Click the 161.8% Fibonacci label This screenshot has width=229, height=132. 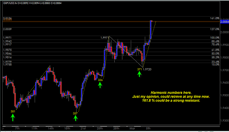pyautogui.click(x=215, y=18)
